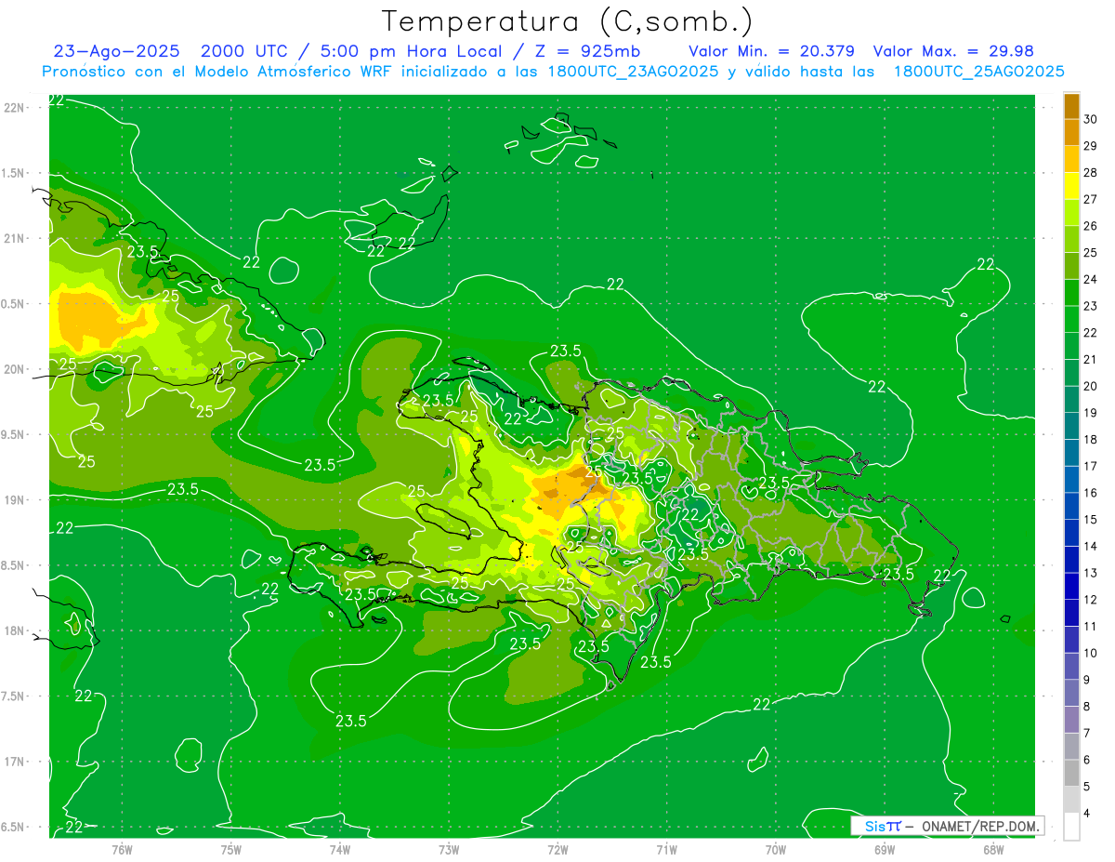Select '1800UTC_25AGO2025' valid-until time text

(x=978, y=72)
